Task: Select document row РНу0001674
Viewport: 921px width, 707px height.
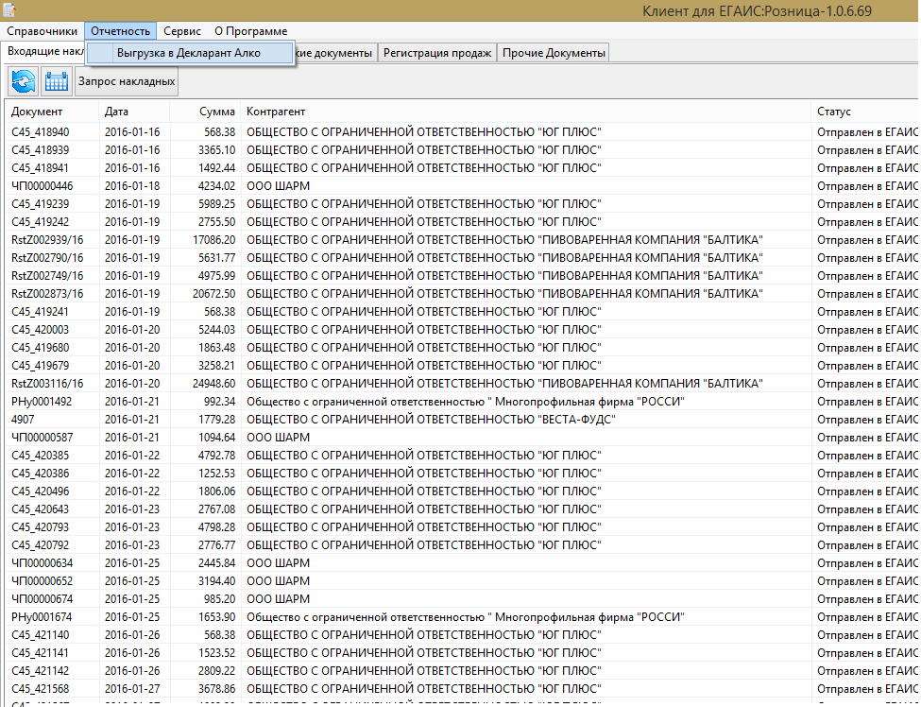Action: 42,617
